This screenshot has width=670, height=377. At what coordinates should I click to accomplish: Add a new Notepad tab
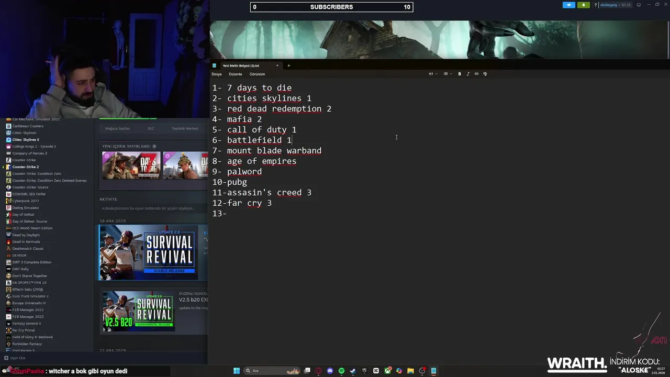point(288,65)
